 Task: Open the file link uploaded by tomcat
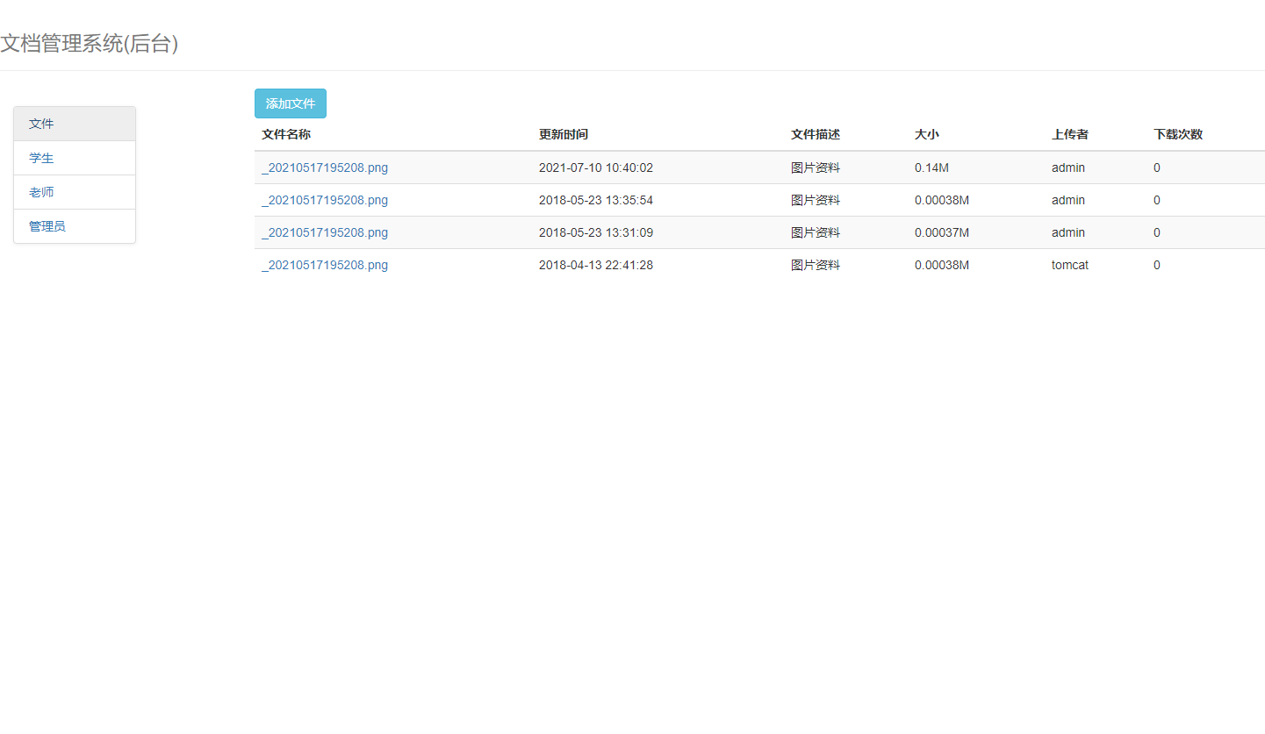click(325, 265)
